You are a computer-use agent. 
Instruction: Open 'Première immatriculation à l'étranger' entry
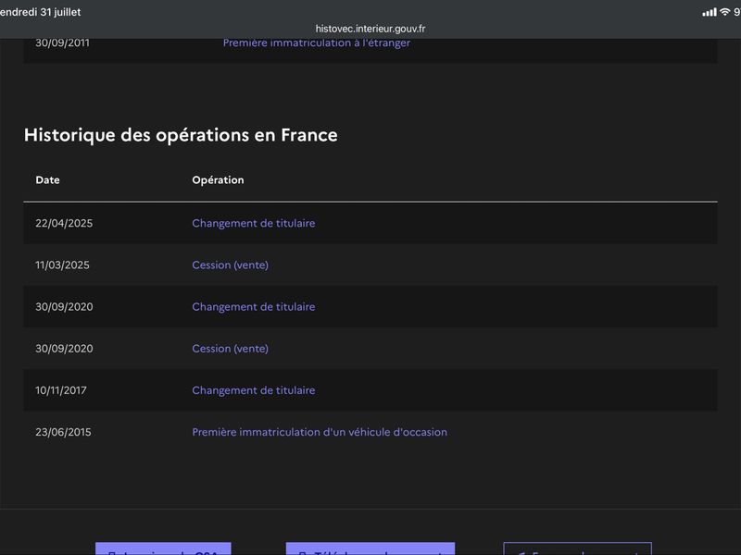[317, 43]
